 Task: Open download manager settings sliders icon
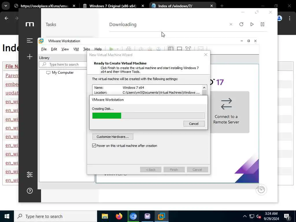[30, 175]
